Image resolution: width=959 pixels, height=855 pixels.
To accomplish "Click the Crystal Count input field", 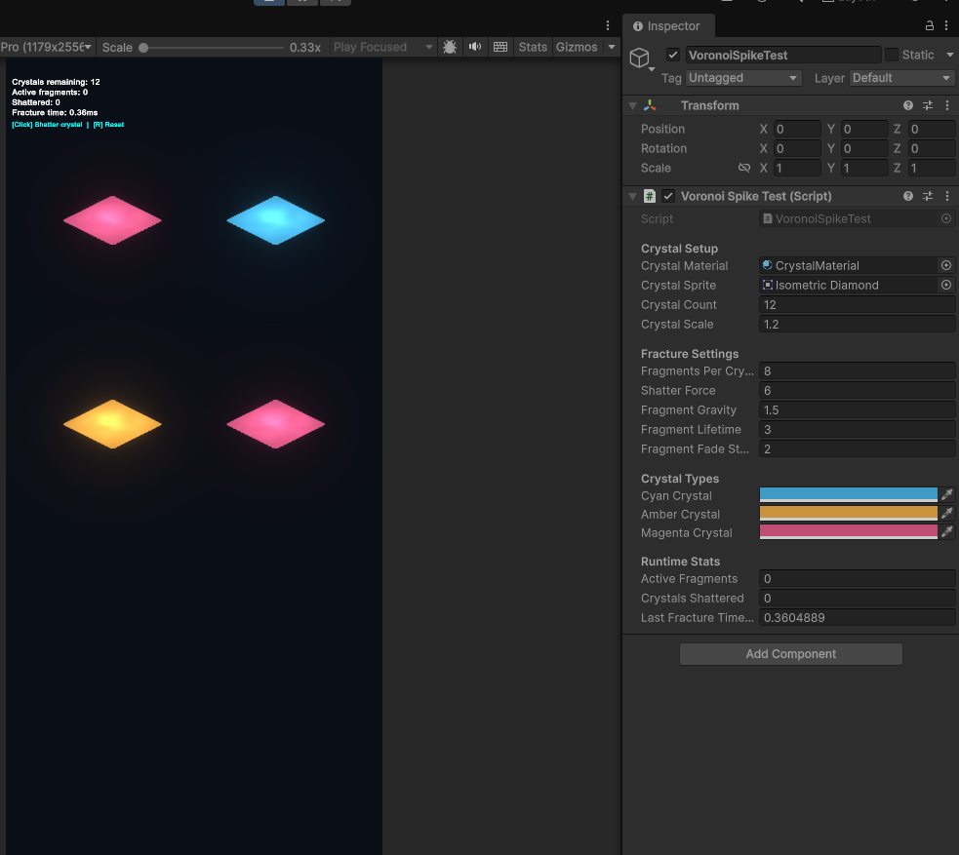I will click(x=857, y=305).
